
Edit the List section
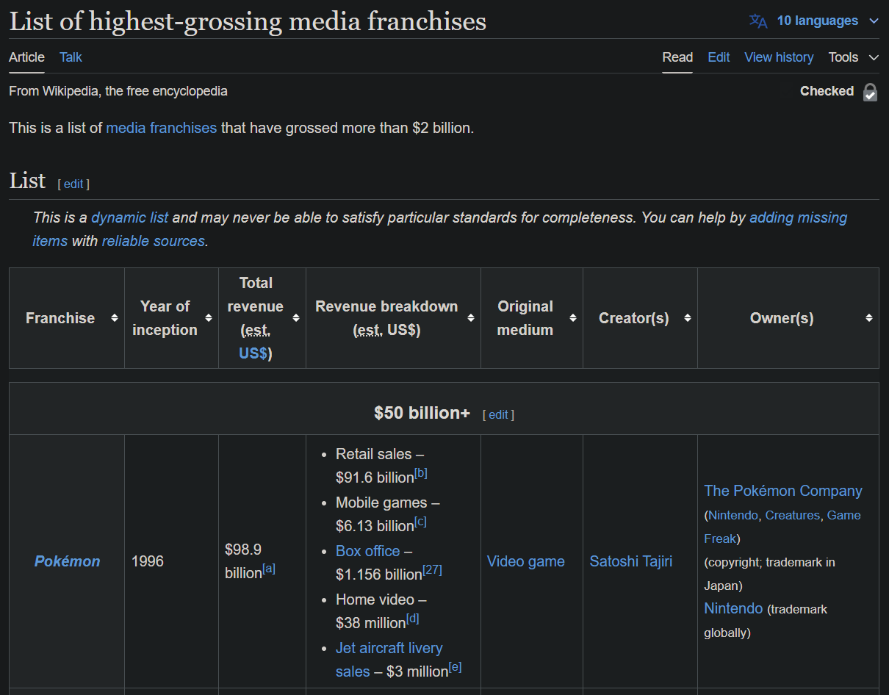pyautogui.click(x=73, y=184)
